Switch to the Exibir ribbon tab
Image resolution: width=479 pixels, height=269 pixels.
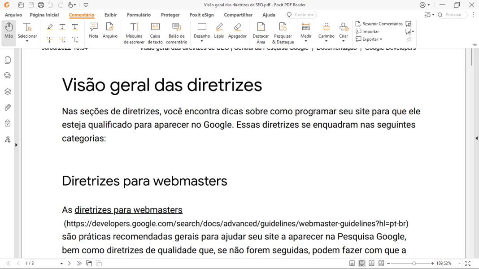point(110,14)
